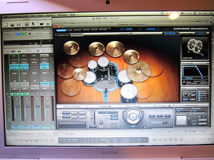The height and width of the screenshot is (160, 214).
Task: Open the Instrument Kick dropdown
Action: pos(183,111)
